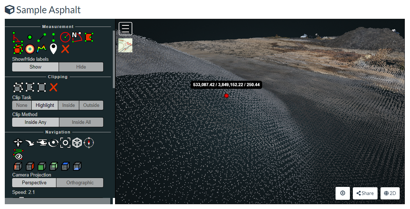Switch to top view blue cube

(x=65, y=166)
